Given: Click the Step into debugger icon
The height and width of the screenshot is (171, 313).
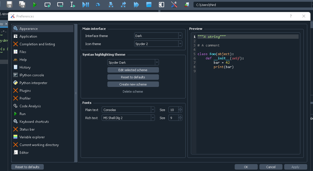Looking at the screenshot, I should coord(111,5).
